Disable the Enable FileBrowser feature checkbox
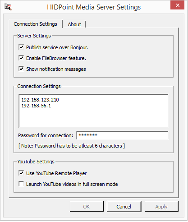Screen dimensions: 188x222 21,58
